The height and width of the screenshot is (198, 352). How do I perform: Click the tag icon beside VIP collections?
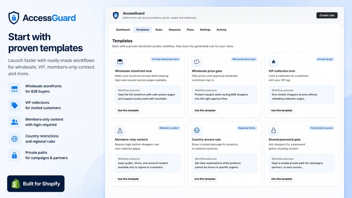pos(15,105)
